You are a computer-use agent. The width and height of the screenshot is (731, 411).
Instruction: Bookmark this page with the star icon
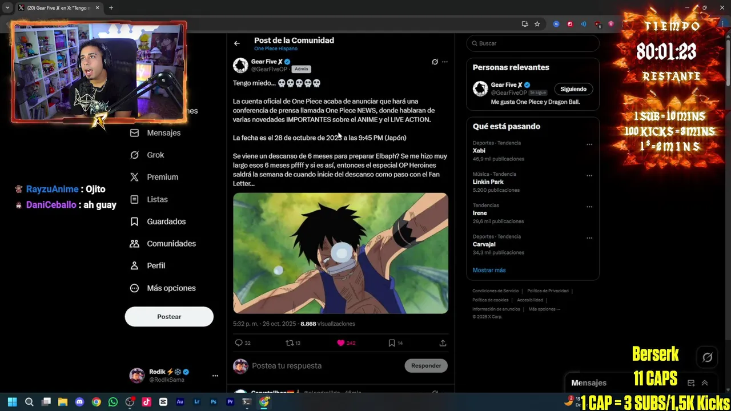click(537, 24)
